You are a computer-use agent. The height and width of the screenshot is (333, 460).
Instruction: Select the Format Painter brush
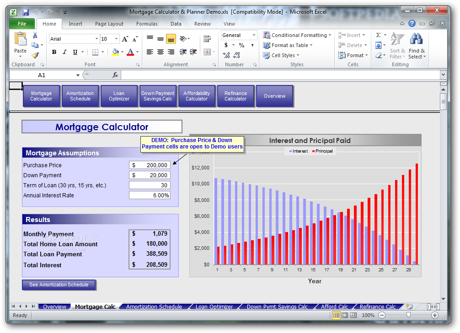click(35, 55)
